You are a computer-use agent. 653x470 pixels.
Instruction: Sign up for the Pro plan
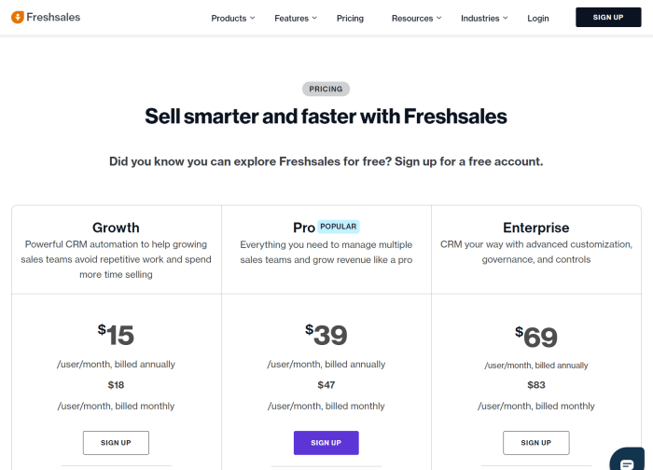point(326,443)
